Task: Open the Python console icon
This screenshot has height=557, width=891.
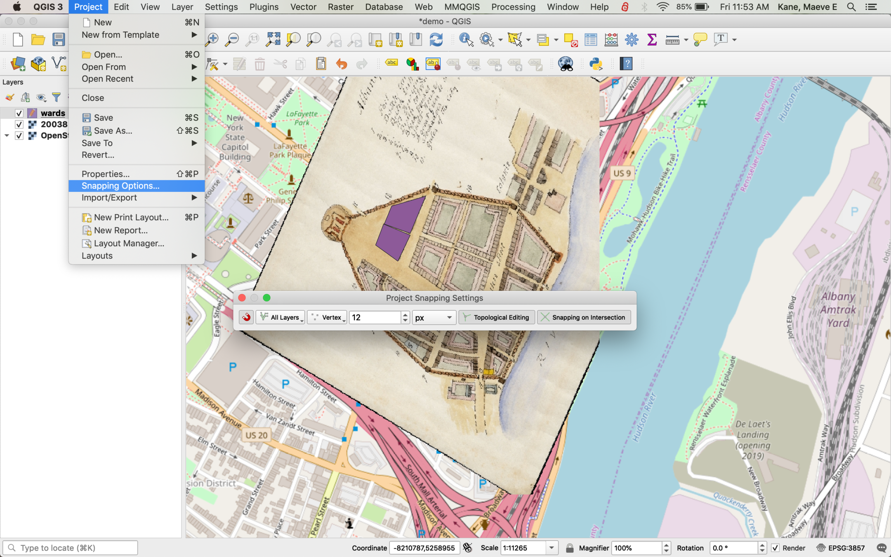Action: tap(596, 64)
